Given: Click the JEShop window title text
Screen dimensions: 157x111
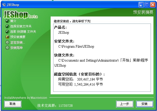Looking at the screenshot, I should (13, 5).
